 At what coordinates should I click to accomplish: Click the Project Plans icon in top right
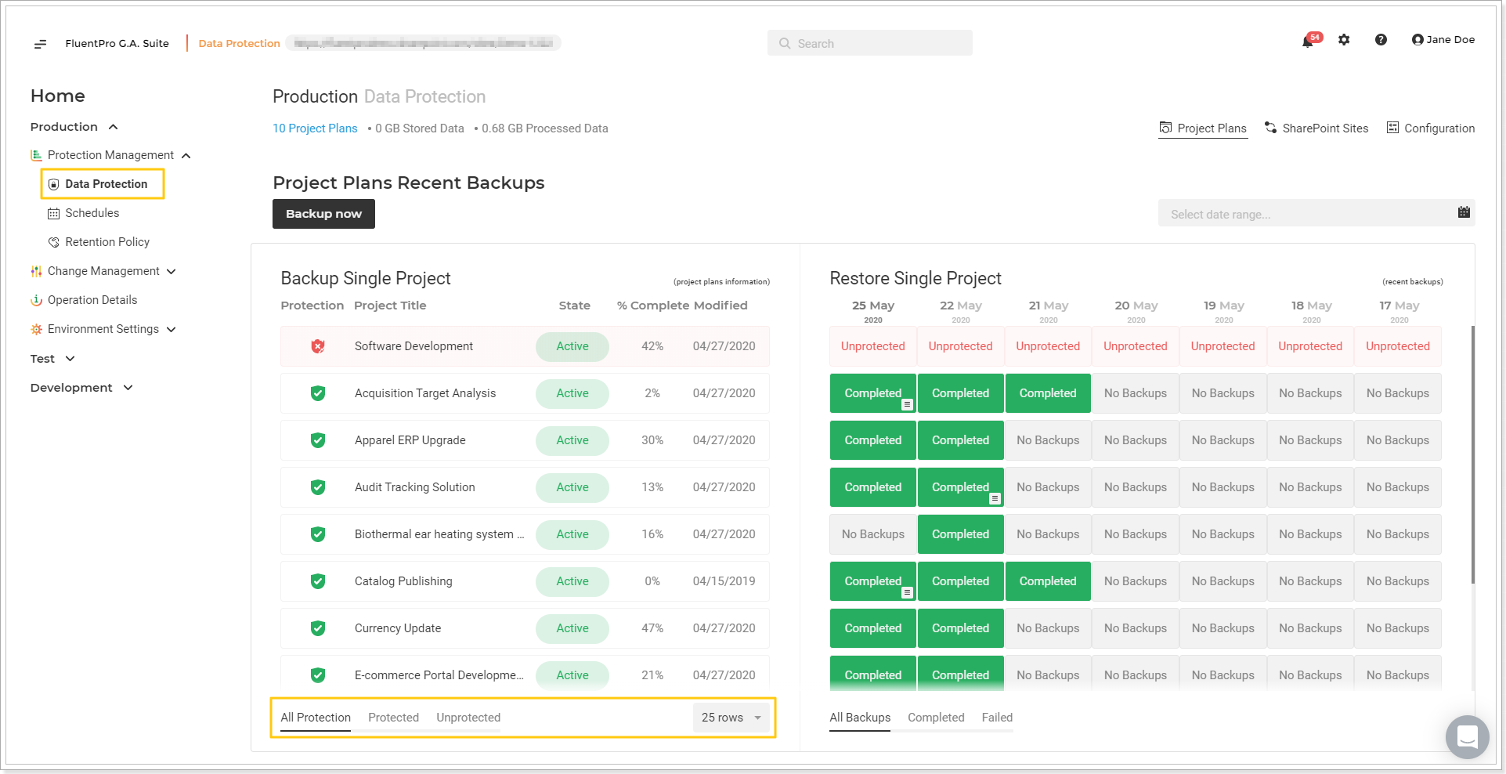[x=1165, y=128]
